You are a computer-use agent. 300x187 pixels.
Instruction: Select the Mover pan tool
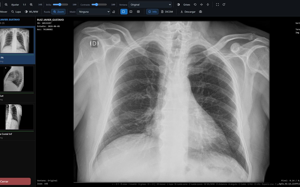tap(4, 12)
